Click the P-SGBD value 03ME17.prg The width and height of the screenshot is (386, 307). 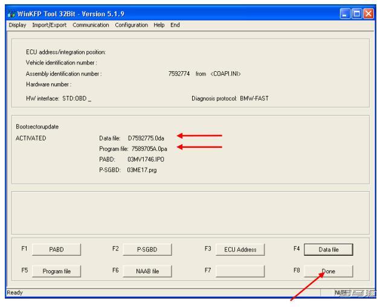142,170
